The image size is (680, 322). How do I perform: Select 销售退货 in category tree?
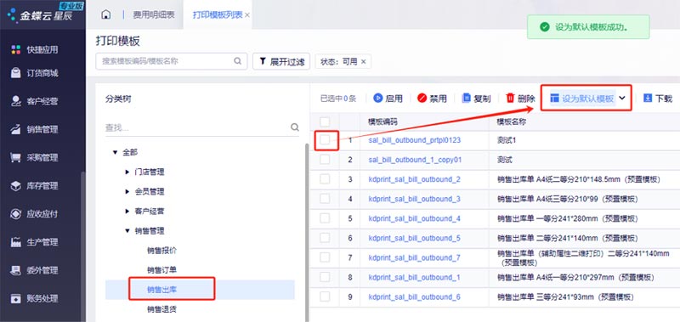pyautogui.click(x=161, y=309)
